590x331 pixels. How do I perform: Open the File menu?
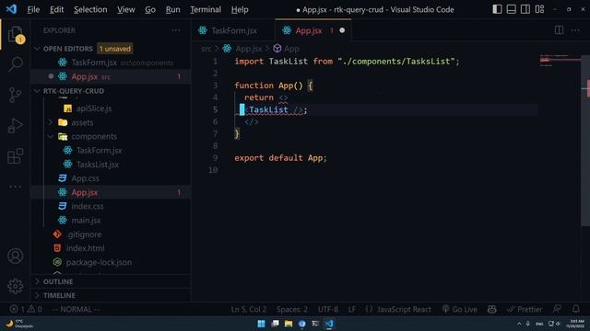click(x=33, y=9)
